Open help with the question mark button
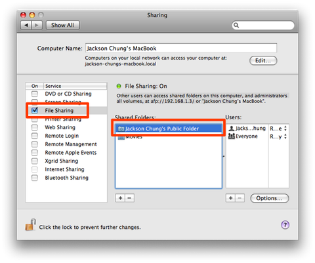 point(285,225)
